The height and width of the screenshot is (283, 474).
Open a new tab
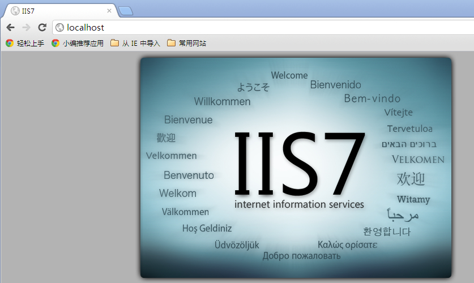(x=126, y=11)
